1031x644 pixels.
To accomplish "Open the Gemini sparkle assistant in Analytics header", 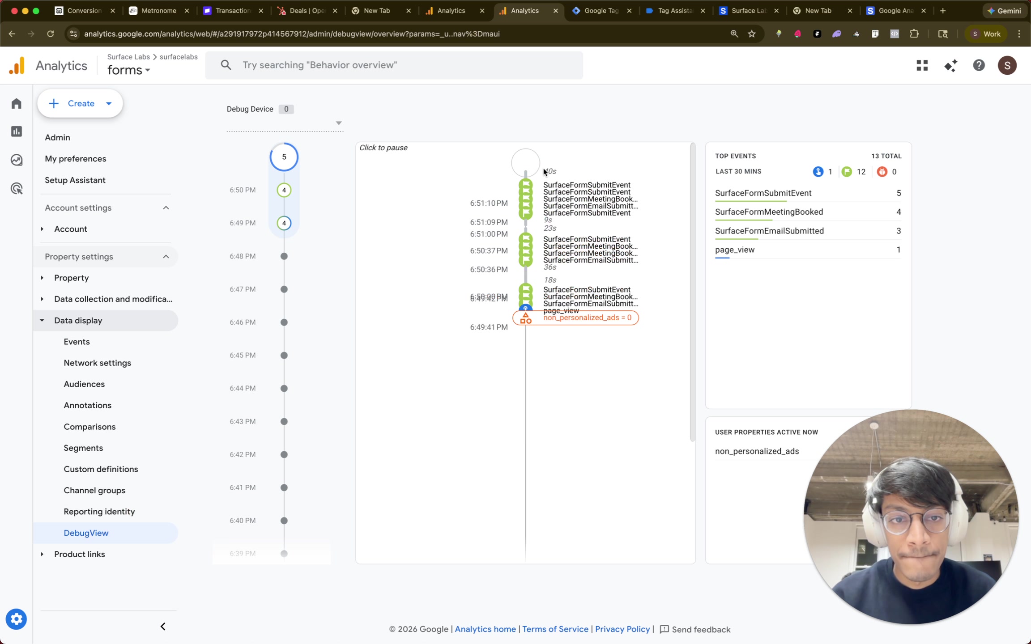I will [x=951, y=65].
